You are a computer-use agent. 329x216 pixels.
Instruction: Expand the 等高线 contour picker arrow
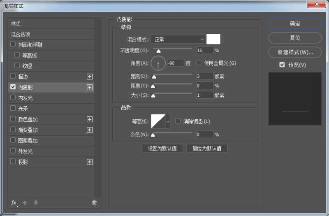pyautogui.click(x=168, y=121)
